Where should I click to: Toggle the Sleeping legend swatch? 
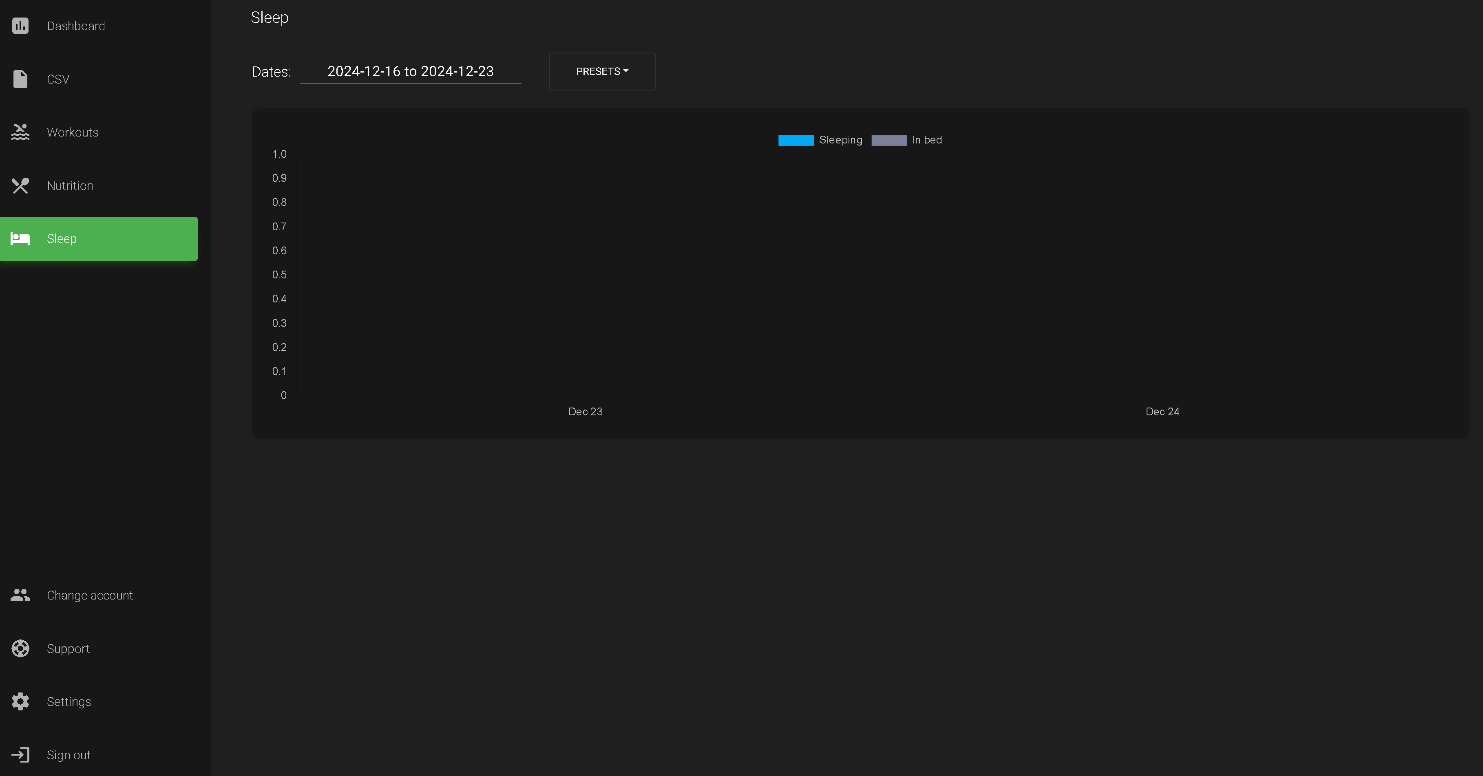[796, 140]
